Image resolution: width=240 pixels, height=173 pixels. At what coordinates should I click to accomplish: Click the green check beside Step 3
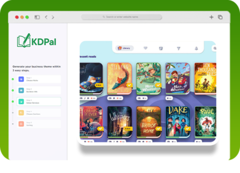[13, 101]
